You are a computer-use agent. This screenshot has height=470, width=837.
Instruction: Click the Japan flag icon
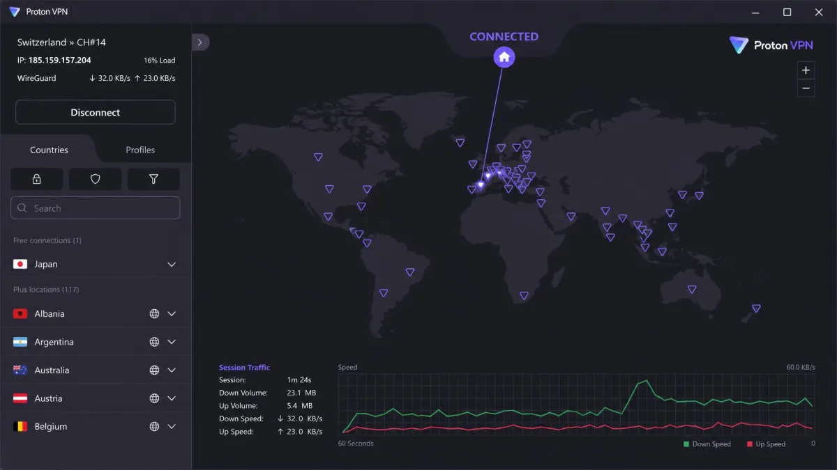click(x=20, y=265)
